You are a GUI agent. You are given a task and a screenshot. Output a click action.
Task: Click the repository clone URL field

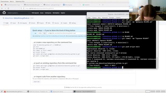pos(67,33)
